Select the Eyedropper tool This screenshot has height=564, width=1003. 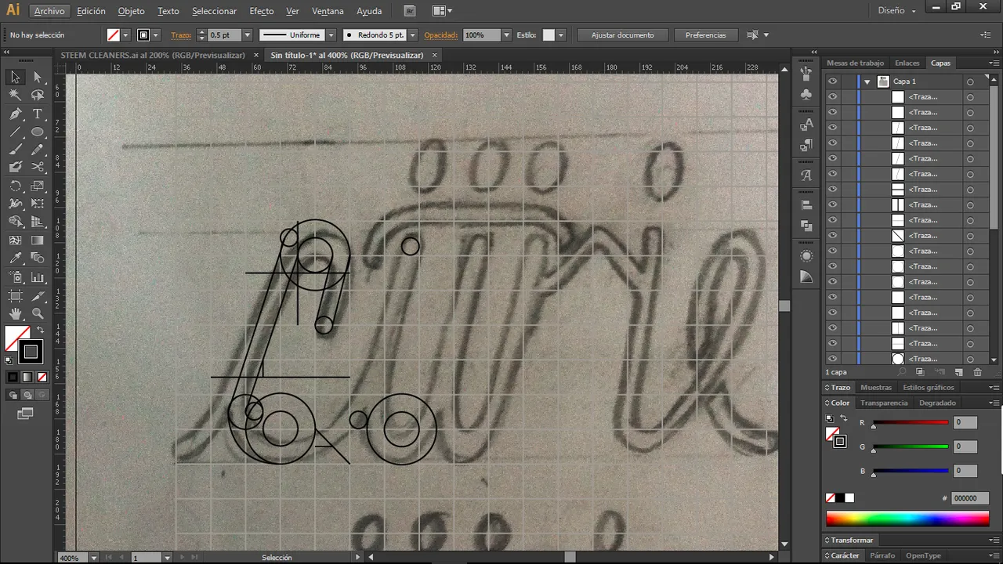click(x=15, y=258)
